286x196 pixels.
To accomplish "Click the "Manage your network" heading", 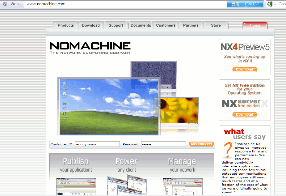I will tap(182, 165).
